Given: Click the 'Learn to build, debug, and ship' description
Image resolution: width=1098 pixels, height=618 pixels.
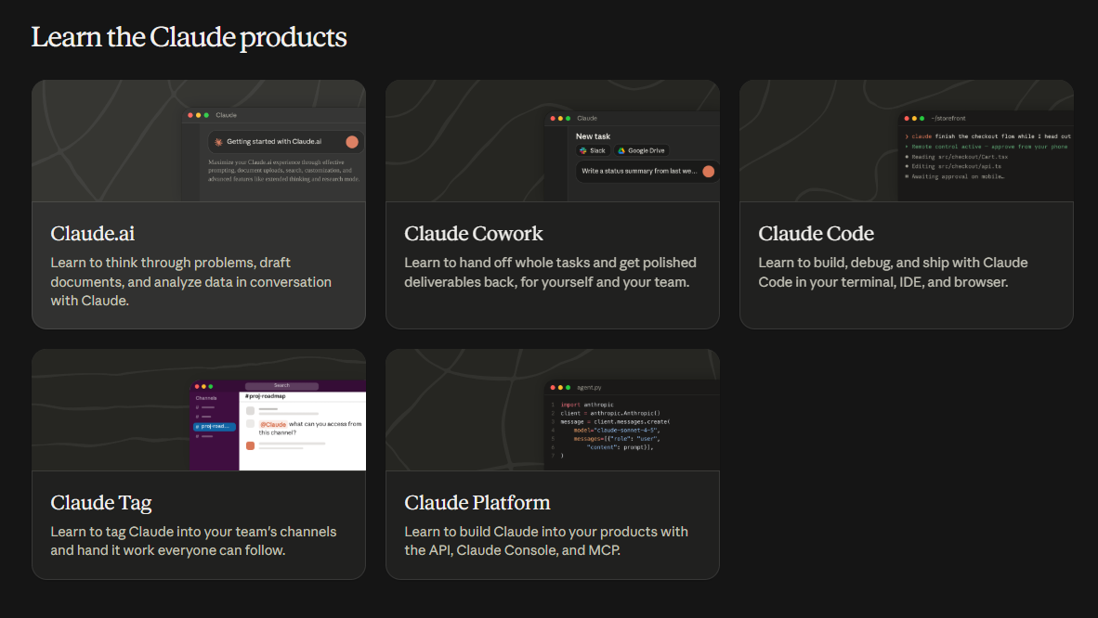Looking at the screenshot, I should click(x=893, y=272).
